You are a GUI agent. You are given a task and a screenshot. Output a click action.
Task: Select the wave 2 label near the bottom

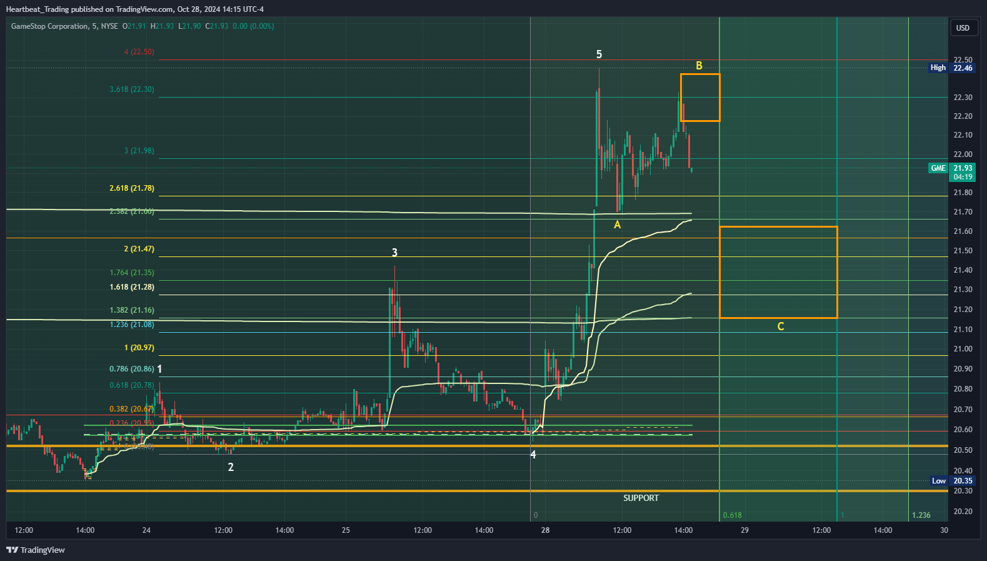point(231,467)
